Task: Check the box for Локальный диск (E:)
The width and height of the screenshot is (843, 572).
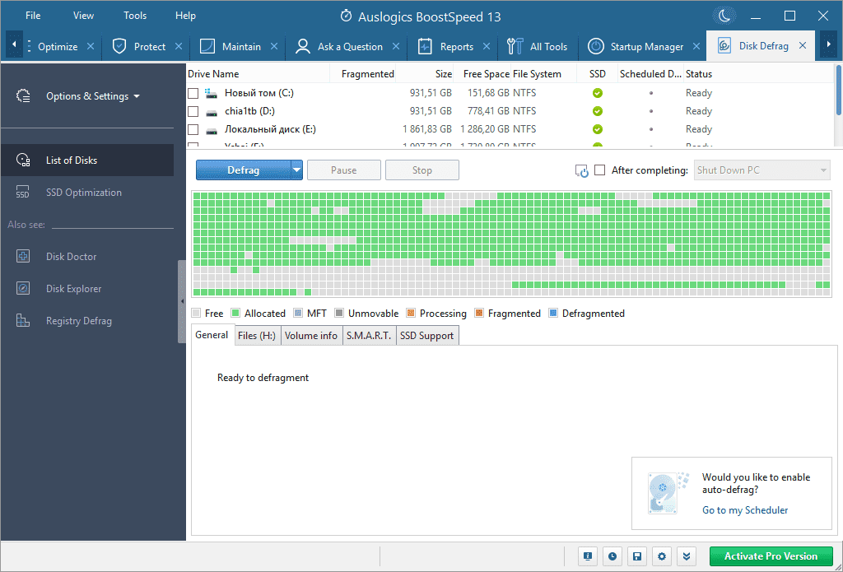Action: click(193, 129)
